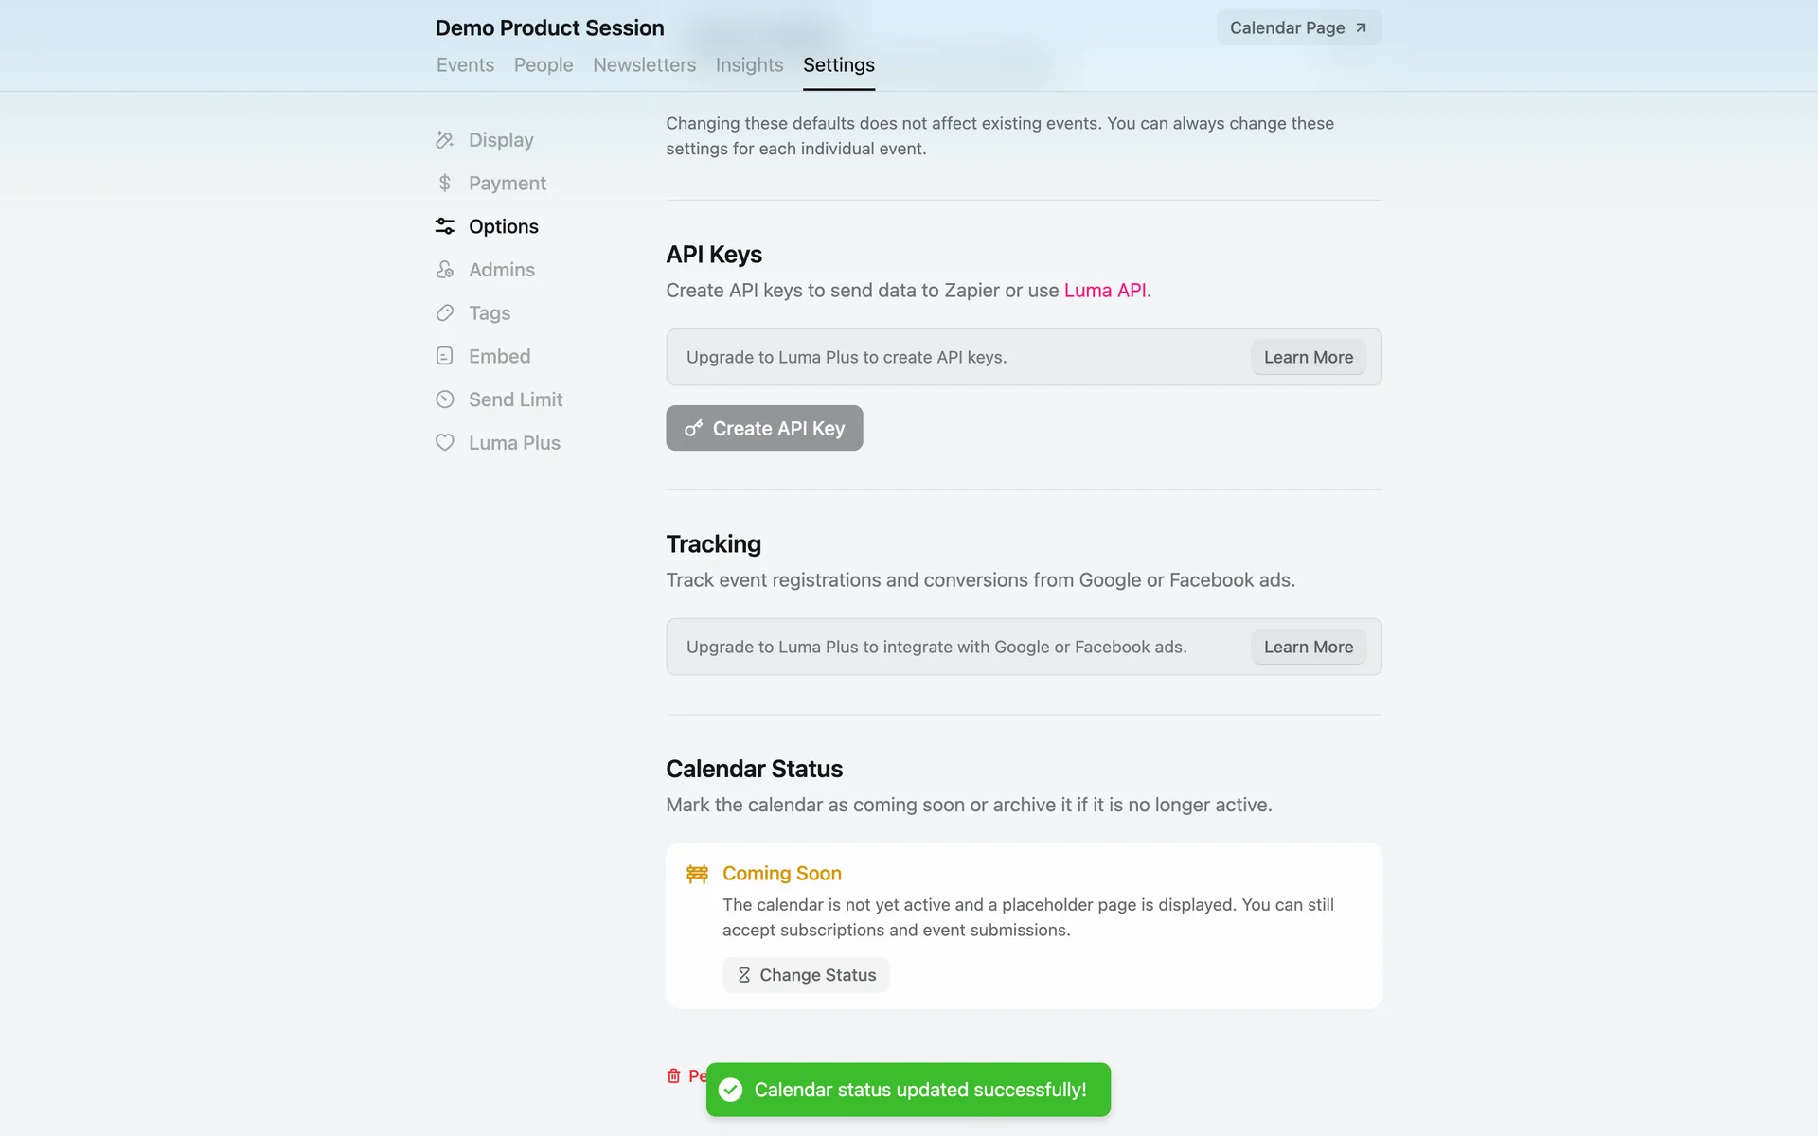Viewport: 1818px width, 1136px height.
Task: Click the Coming Soon barrier icon
Action: click(697, 874)
